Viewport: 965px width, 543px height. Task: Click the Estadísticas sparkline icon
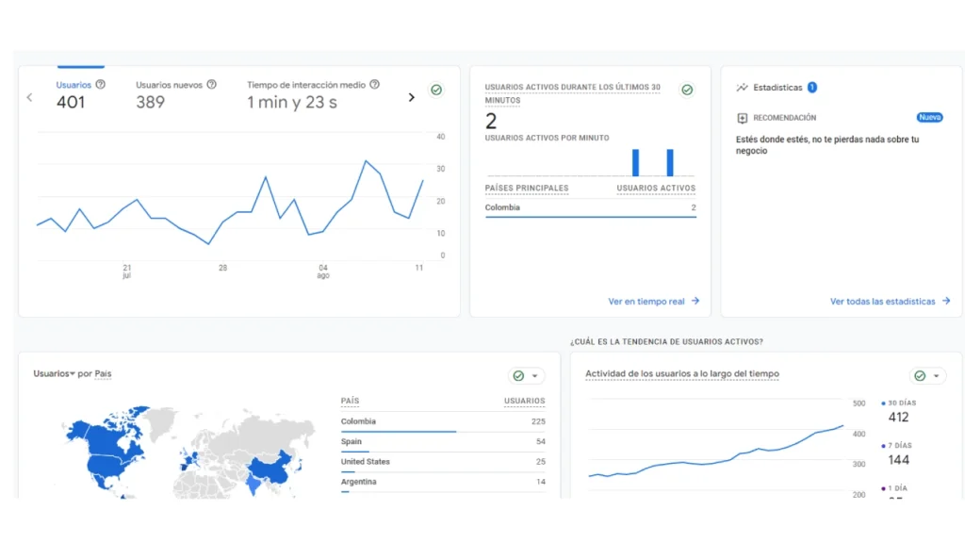(x=743, y=88)
